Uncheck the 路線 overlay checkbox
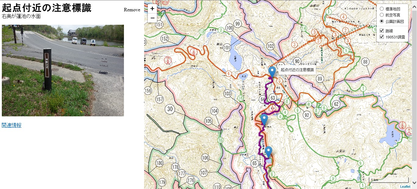Screen dimensions: 417x189 click(382, 31)
